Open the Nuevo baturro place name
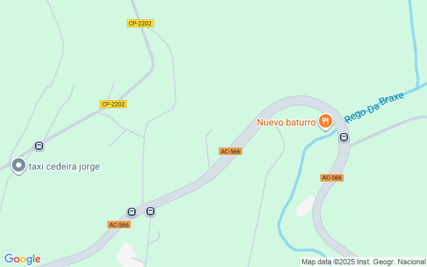The image size is (427, 267). [x=286, y=122]
